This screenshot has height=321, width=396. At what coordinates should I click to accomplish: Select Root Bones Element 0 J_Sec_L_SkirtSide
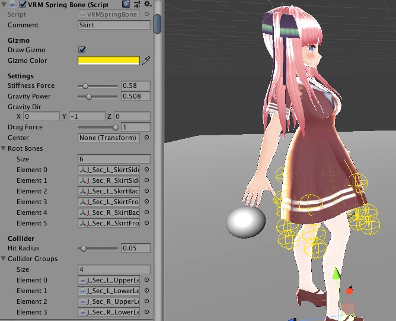coord(108,170)
